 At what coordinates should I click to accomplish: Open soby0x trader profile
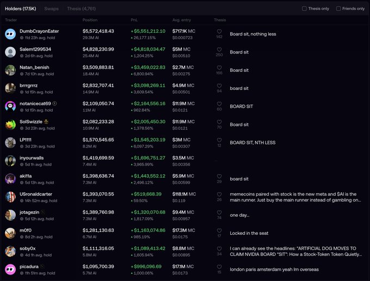click(28, 249)
